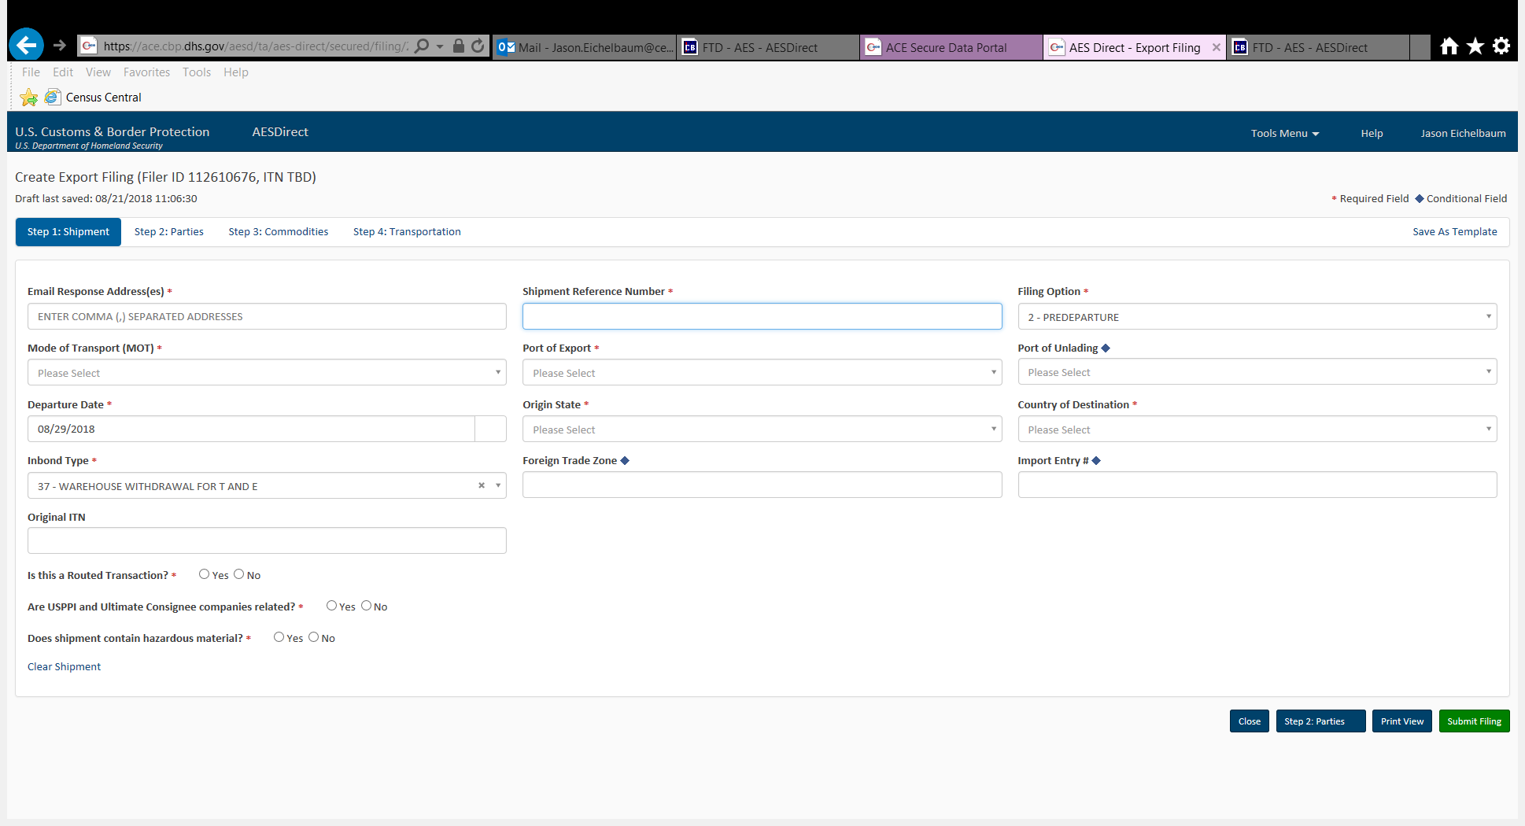This screenshot has height=826, width=1525.
Task: Open browser settings gear icon
Action: 1501,46
